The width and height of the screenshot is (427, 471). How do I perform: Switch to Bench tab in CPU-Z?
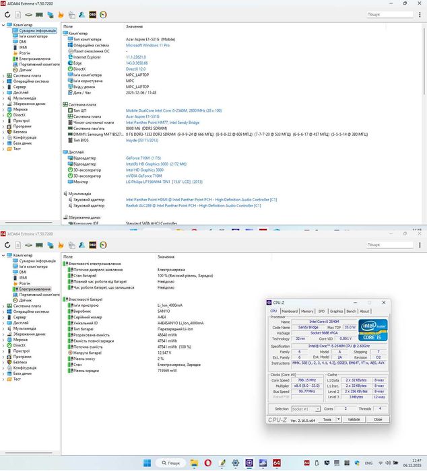click(x=351, y=311)
